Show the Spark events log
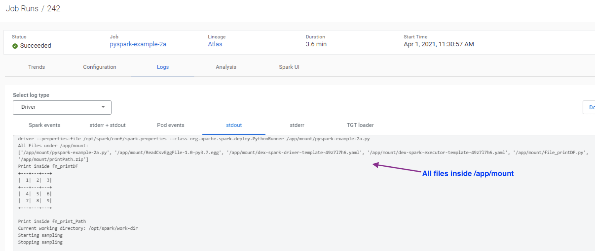 point(44,125)
